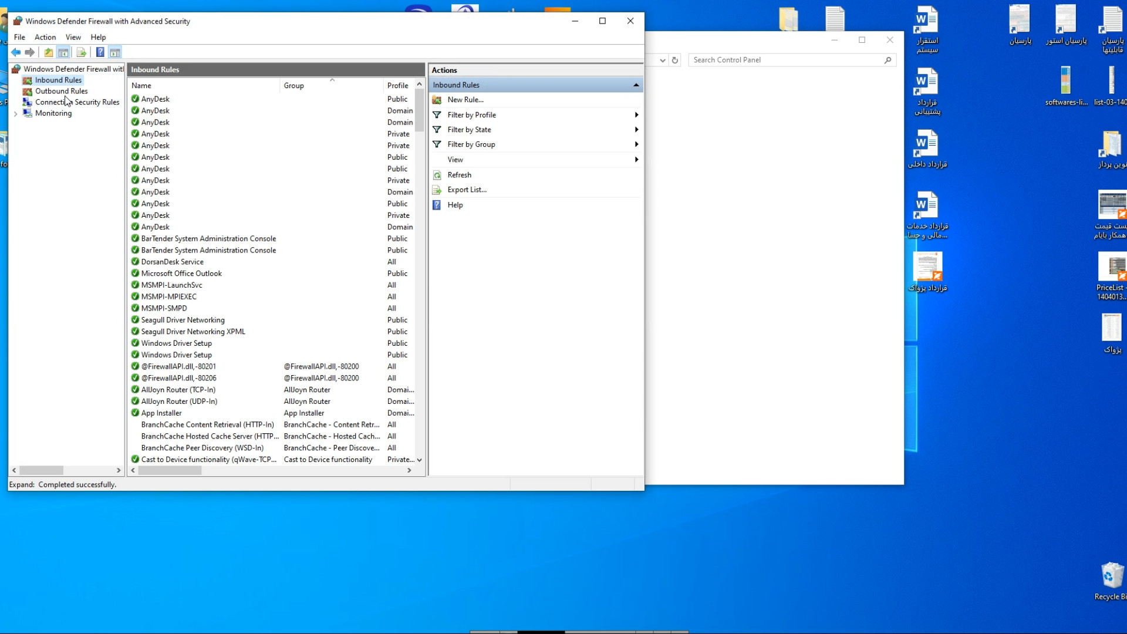Open the View menu
The image size is (1127, 634).
coord(73,37)
